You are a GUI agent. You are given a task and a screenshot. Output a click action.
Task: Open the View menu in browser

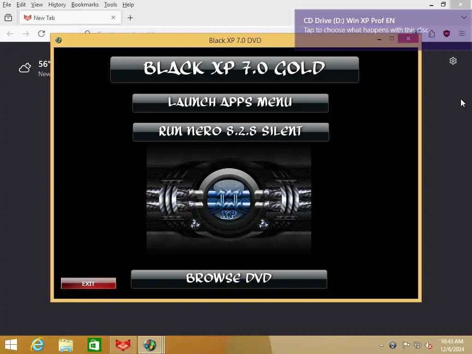[37, 5]
